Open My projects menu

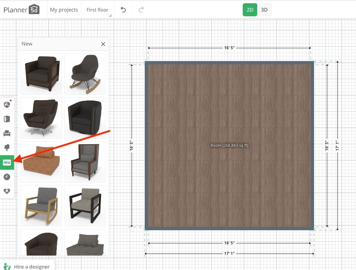[x=64, y=10]
